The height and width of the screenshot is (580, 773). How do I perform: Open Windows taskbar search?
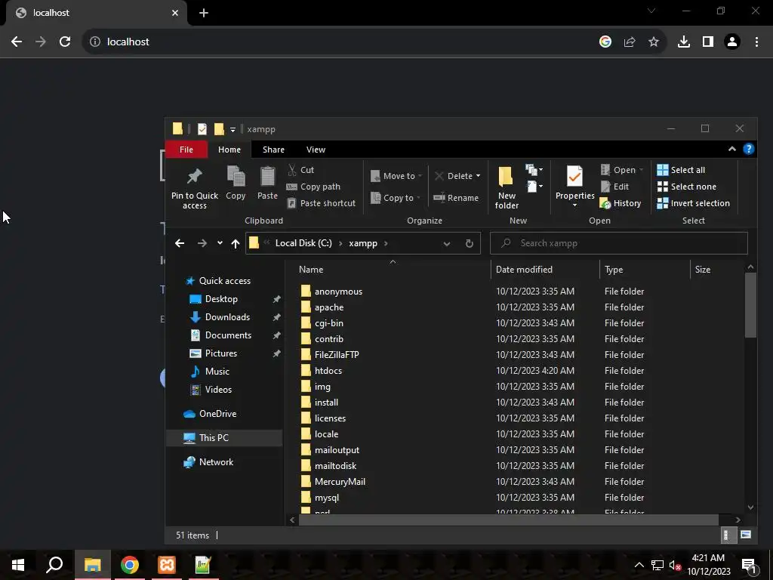54,565
